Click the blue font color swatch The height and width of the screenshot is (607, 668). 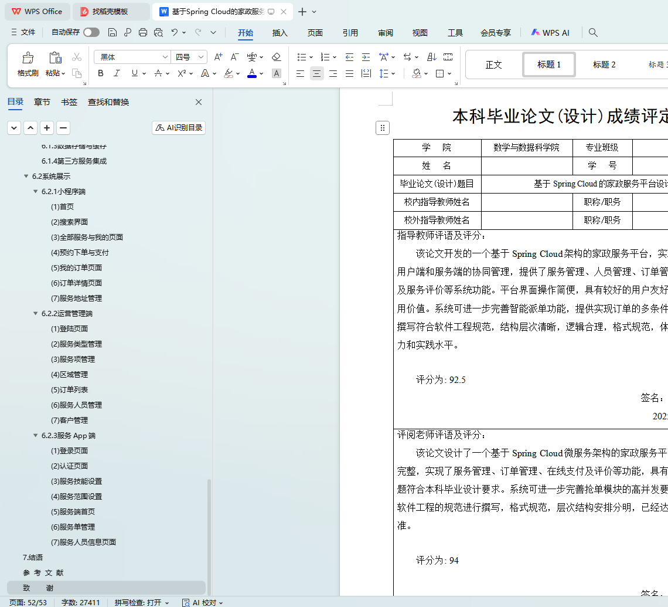[x=252, y=73]
